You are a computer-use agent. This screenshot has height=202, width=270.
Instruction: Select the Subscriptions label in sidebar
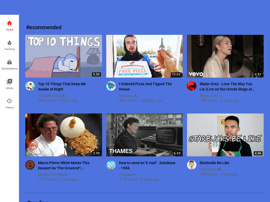[x=10, y=69]
